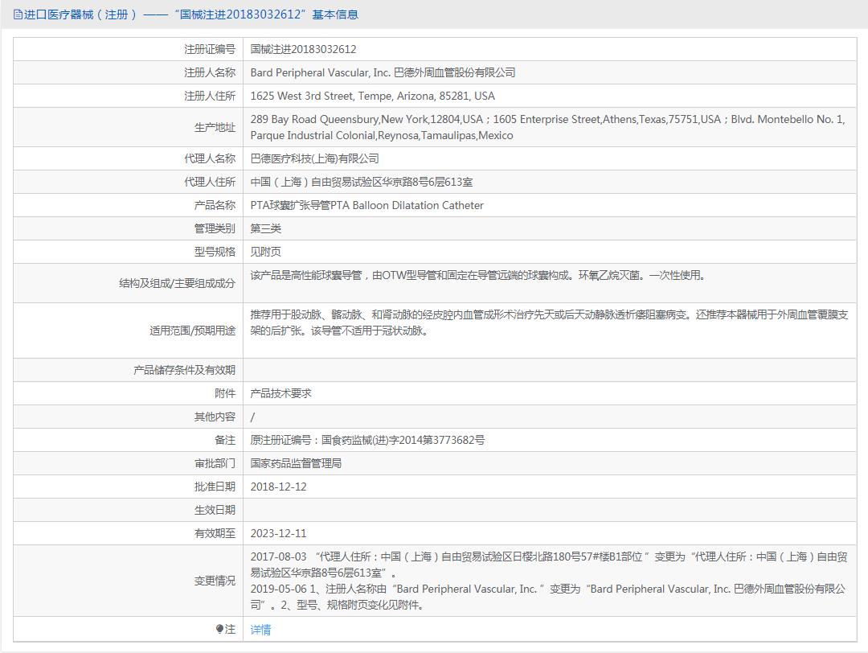Image resolution: width=868 pixels, height=653 pixels.
Task: Select registration number 国械注进20183032612 value
Action: (x=303, y=49)
